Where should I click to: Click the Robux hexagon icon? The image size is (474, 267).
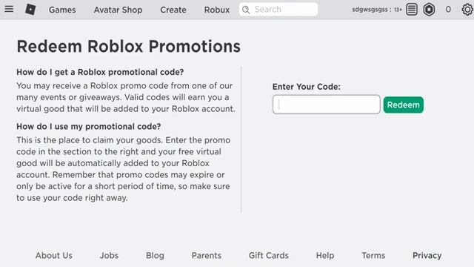pyautogui.click(x=429, y=10)
